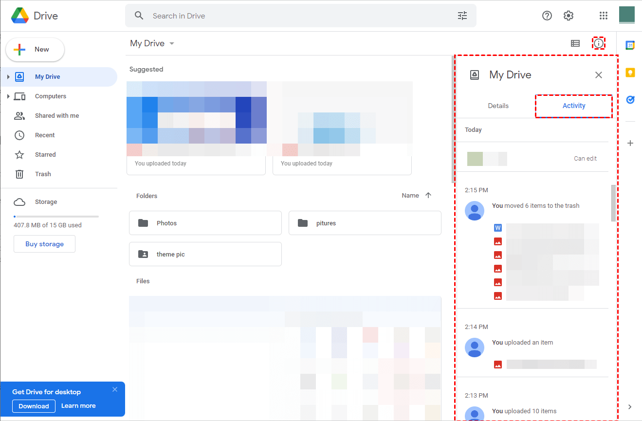Open the Support help icon
Viewport: 642px width, 421px height.
[x=547, y=16]
